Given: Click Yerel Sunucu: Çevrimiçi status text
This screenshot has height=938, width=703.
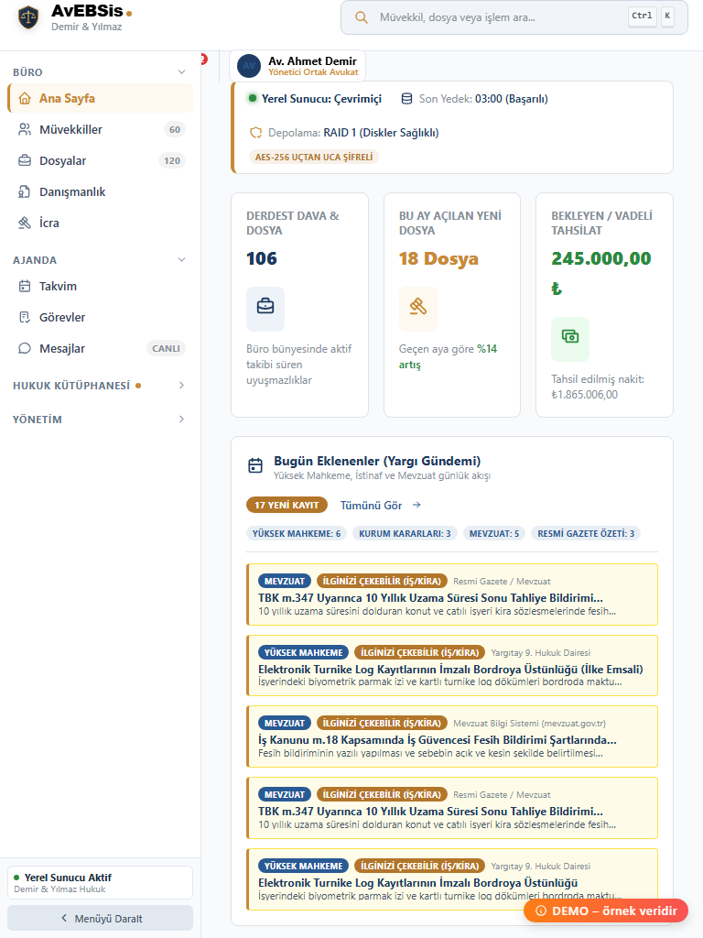Looking at the screenshot, I should point(321,99).
